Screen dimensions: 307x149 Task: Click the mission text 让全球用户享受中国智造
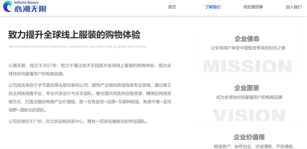pos(248,48)
